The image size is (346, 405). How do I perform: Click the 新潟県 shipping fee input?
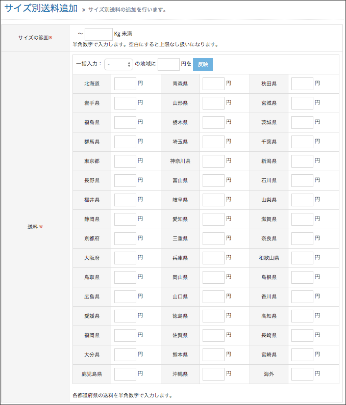[302, 161]
